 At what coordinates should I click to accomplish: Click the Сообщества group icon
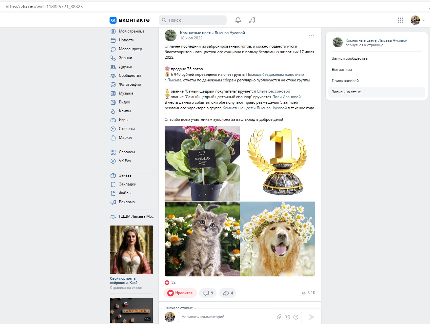click(x=113, y=76)
